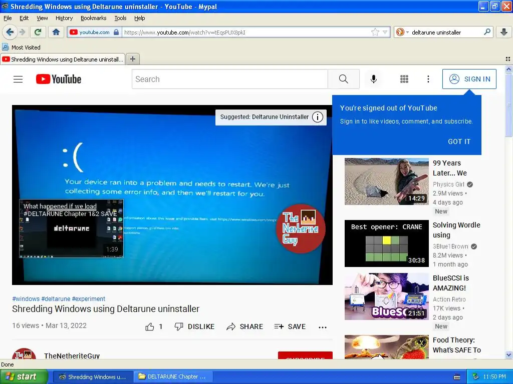Click the search bar magnifier icon
The image size is (513, 384).
point(487,32)
